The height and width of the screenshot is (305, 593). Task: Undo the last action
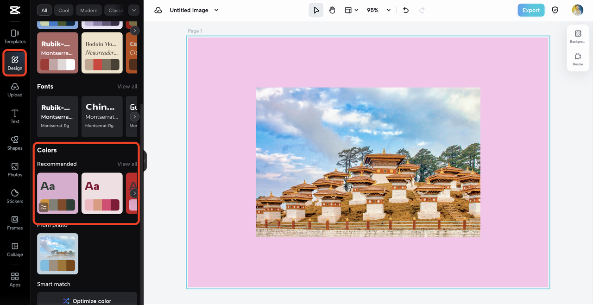pyautogui.click(x=406, y=10)
